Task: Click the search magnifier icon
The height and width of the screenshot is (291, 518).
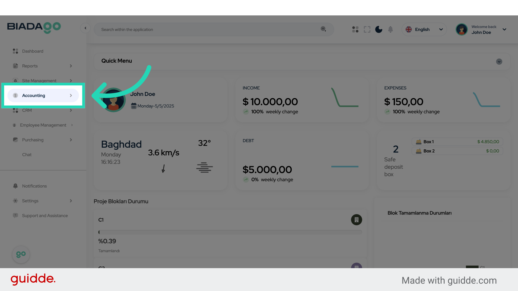Action: [x=323, y=29]
